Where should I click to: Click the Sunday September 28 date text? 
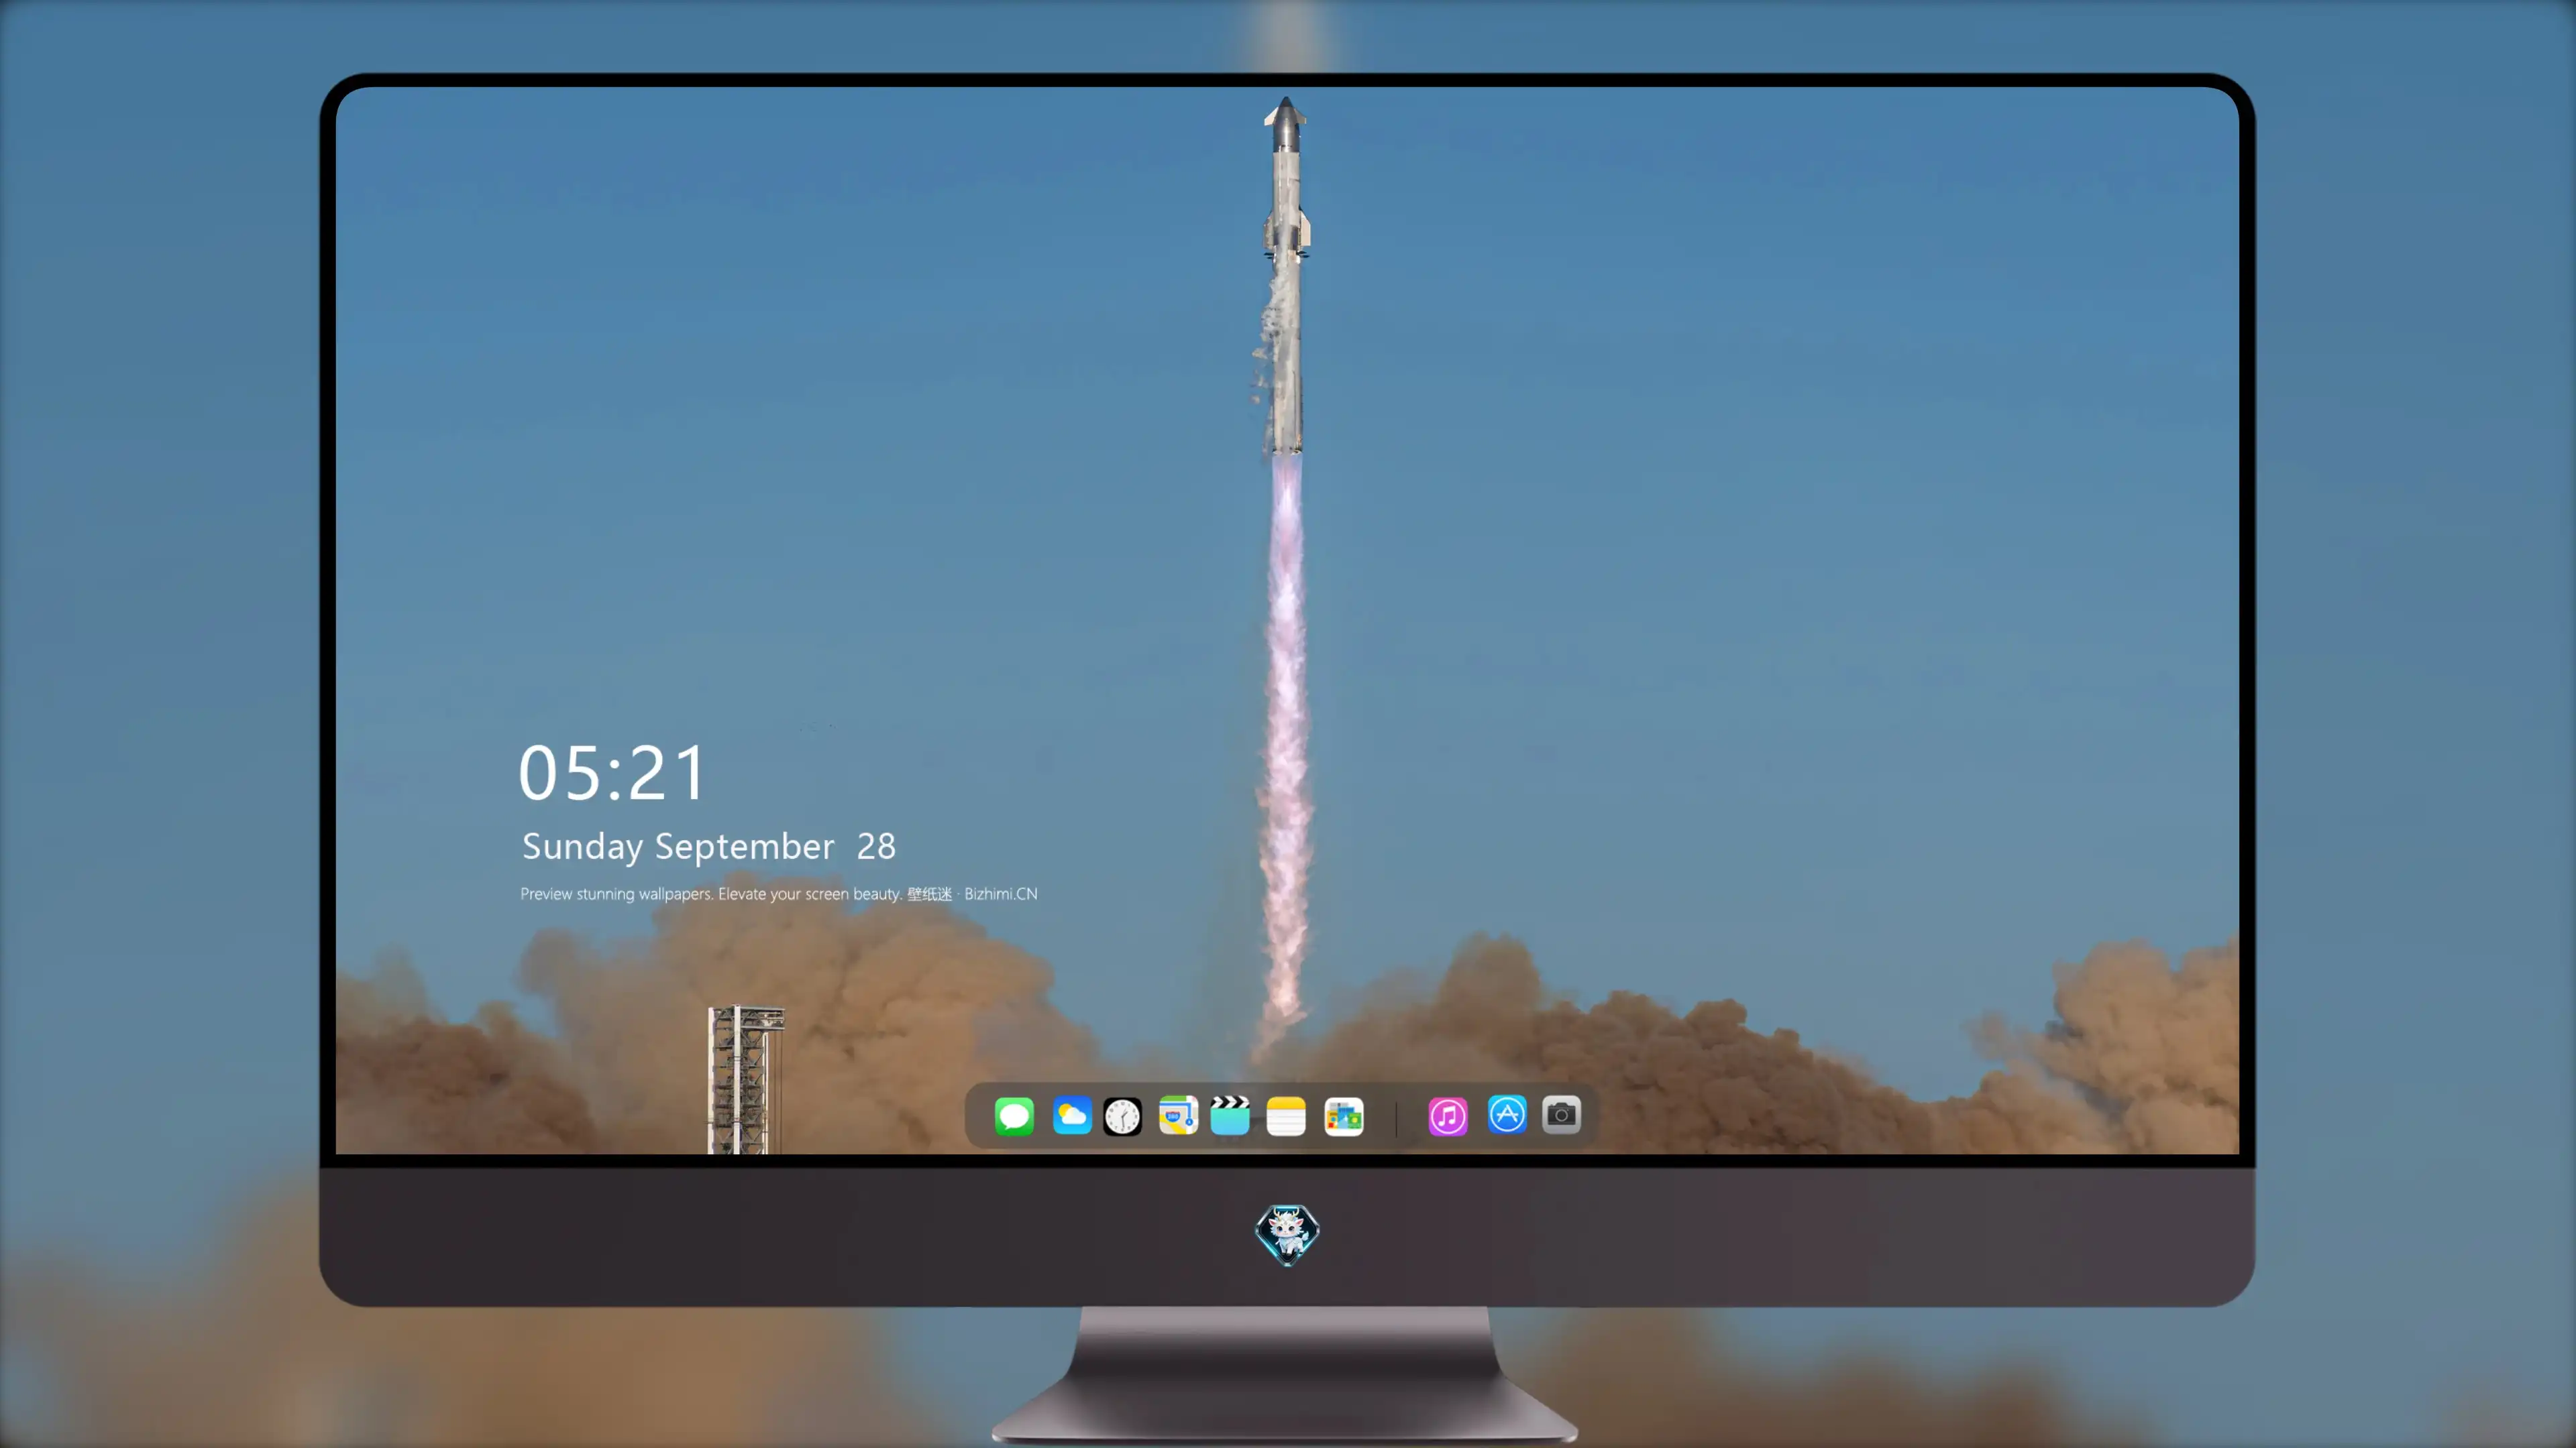[708, 847]
